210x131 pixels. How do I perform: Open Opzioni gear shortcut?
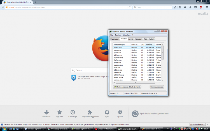[120, 114]
